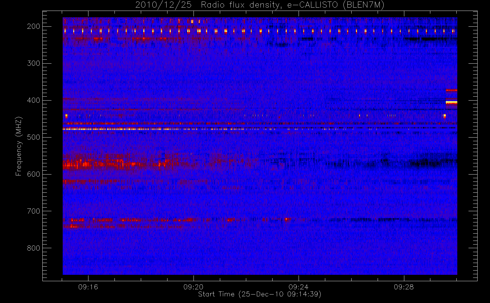Screen dimensions: 490x303
Task: Select the 800 frequency tick label
Action: (x=33, y=248)
